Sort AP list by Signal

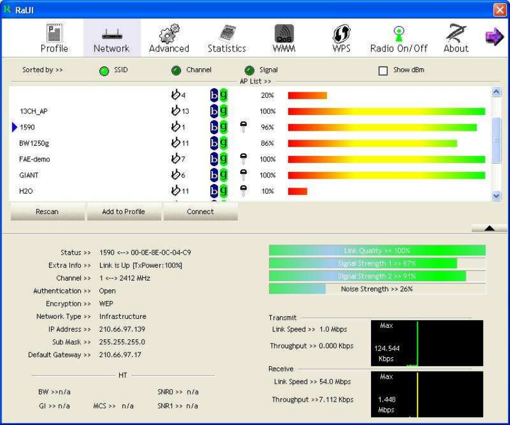click(249, 70)
